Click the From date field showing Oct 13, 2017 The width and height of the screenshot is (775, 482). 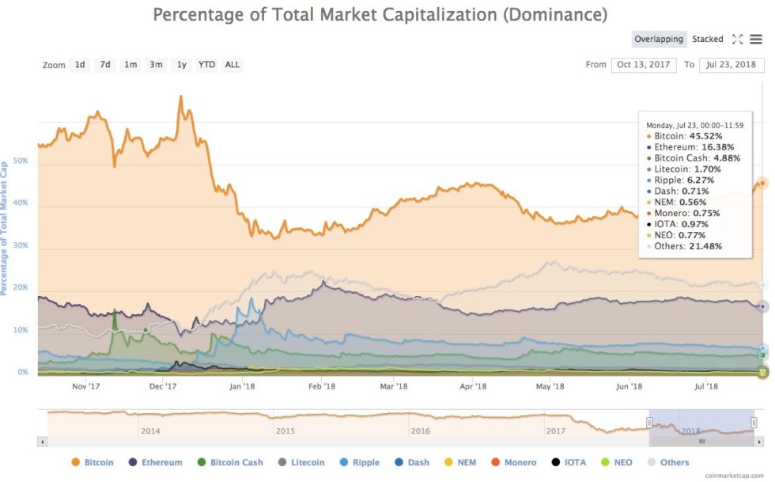(645, 65)
